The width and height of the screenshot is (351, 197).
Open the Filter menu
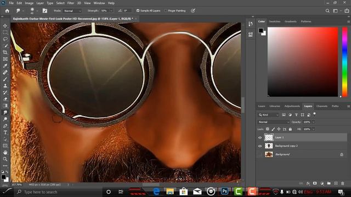[x=71, y=3]
